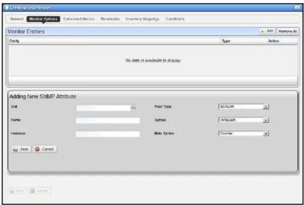Go to the Thresholds tab

[x=110, y=19]
